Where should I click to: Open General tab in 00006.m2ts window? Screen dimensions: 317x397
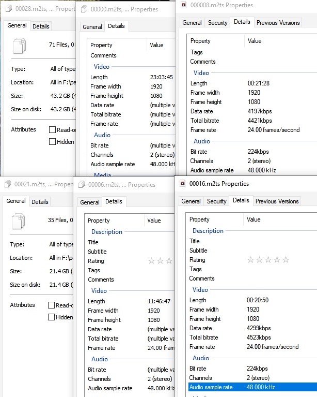(90, 202)
